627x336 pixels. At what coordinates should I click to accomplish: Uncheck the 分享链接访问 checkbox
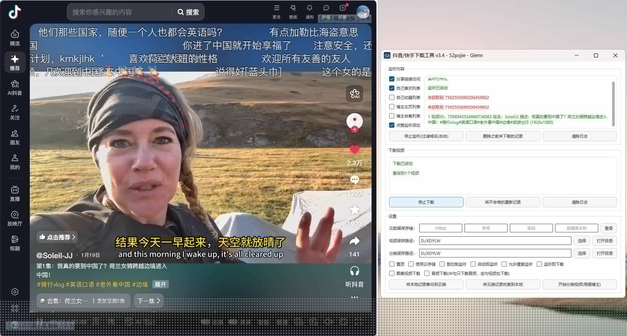[x=392, y=79]
